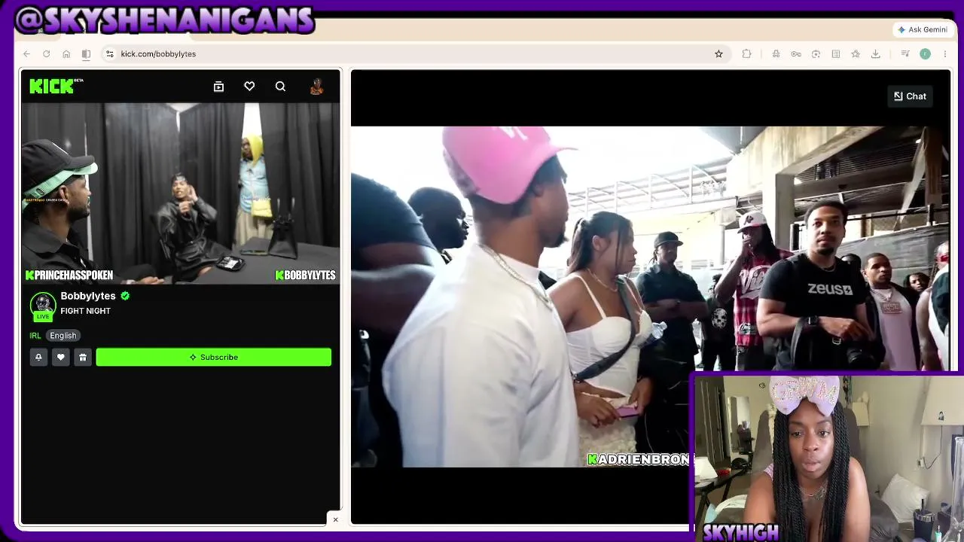
Task: Open the media controls icon
Action: coord(905,54)
